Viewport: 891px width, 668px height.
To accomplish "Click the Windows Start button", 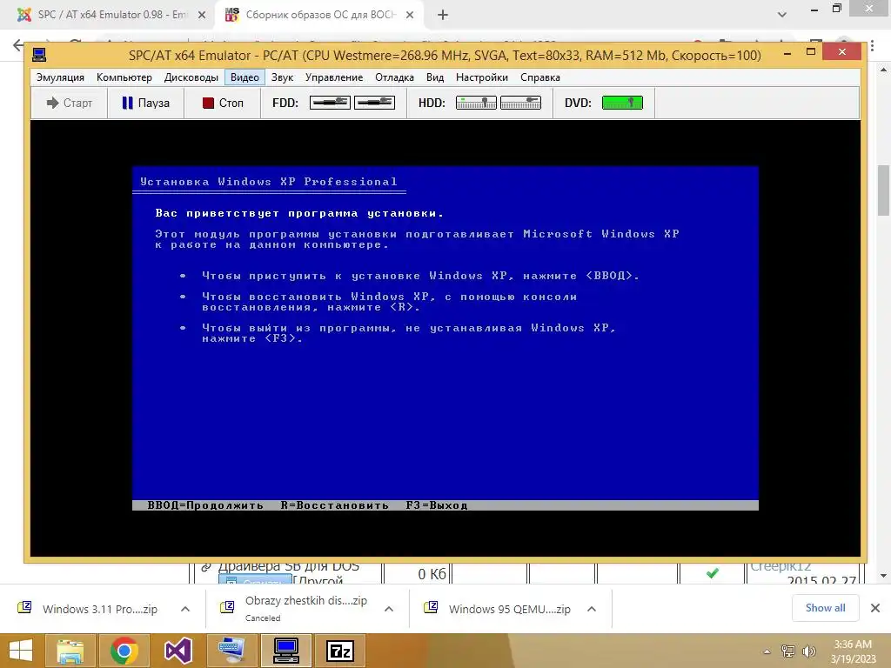I will (x=21, y=651).
